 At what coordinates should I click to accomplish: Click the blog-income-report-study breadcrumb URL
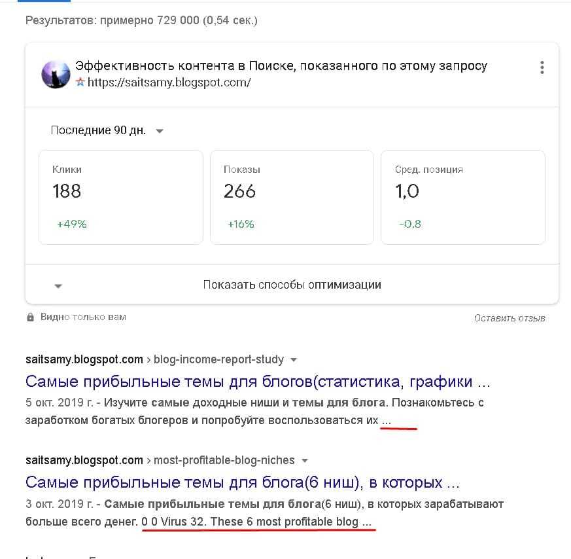click(x=219, y=359)
